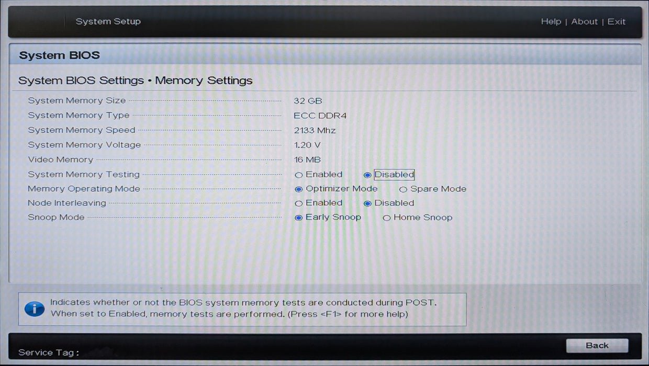Choose Spare Mode for Memory Operating Mode

coord(433,189)
